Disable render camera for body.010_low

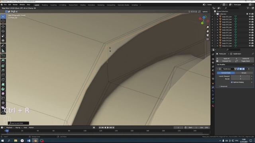[252, 41]
